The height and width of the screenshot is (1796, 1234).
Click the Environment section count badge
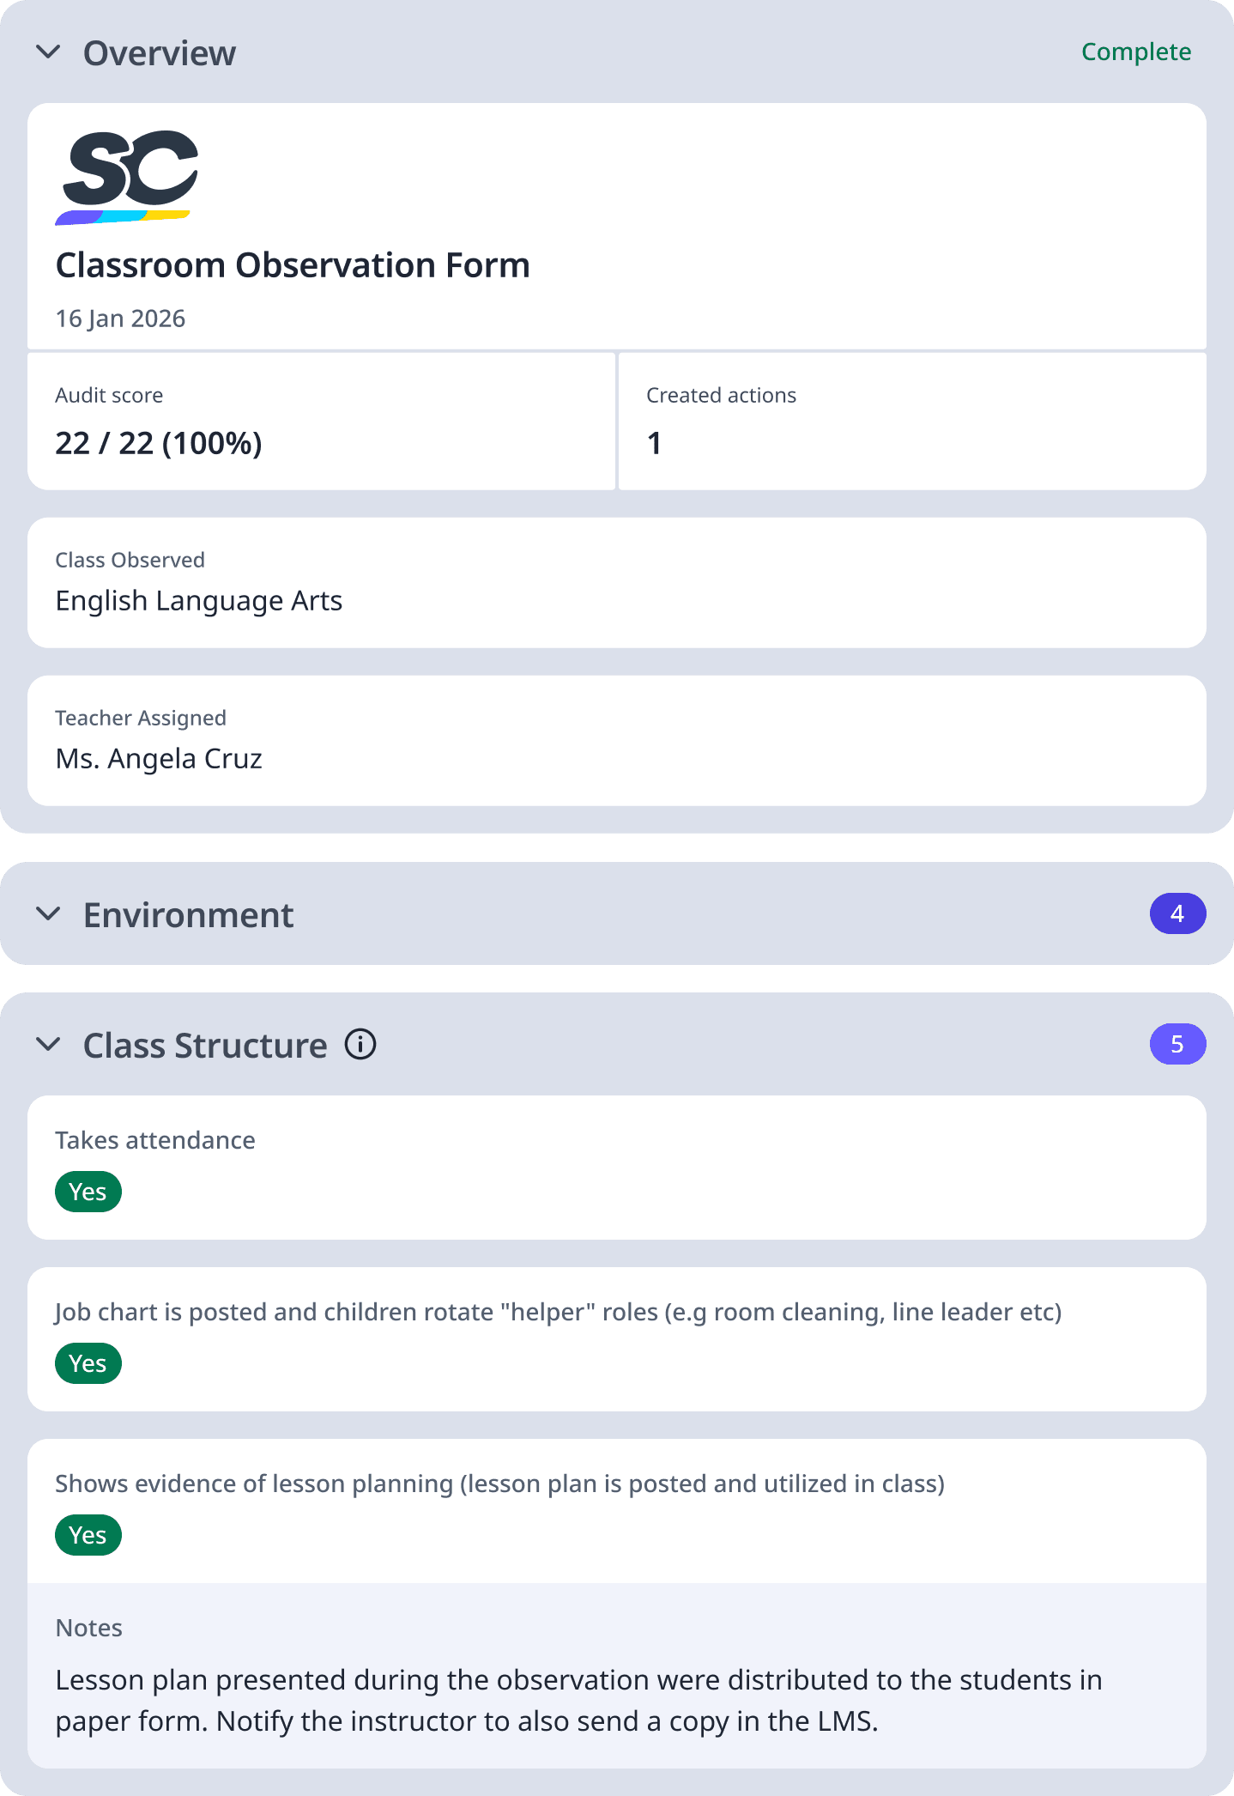pos(1177,913)
